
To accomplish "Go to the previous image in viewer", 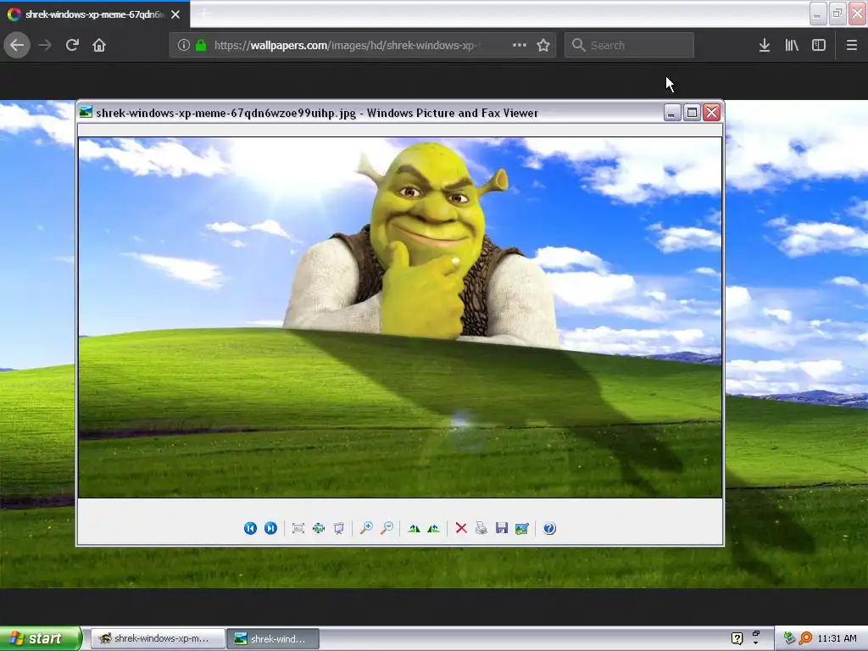I will (250, 528).
